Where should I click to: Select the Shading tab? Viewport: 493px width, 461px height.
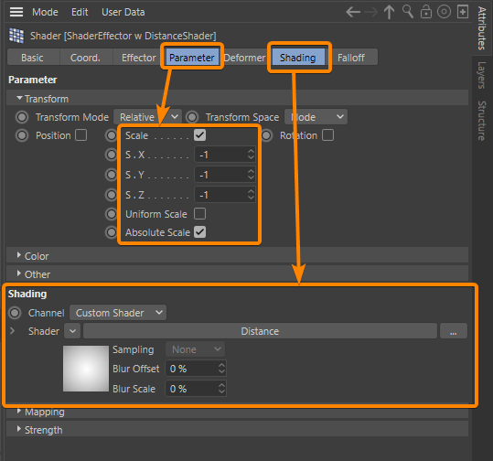tap(298, 58)
